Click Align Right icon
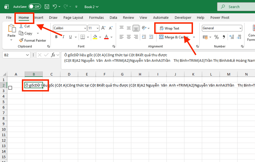Image resolution: width=255 pixels, height=162 pixels. [136, 37]
